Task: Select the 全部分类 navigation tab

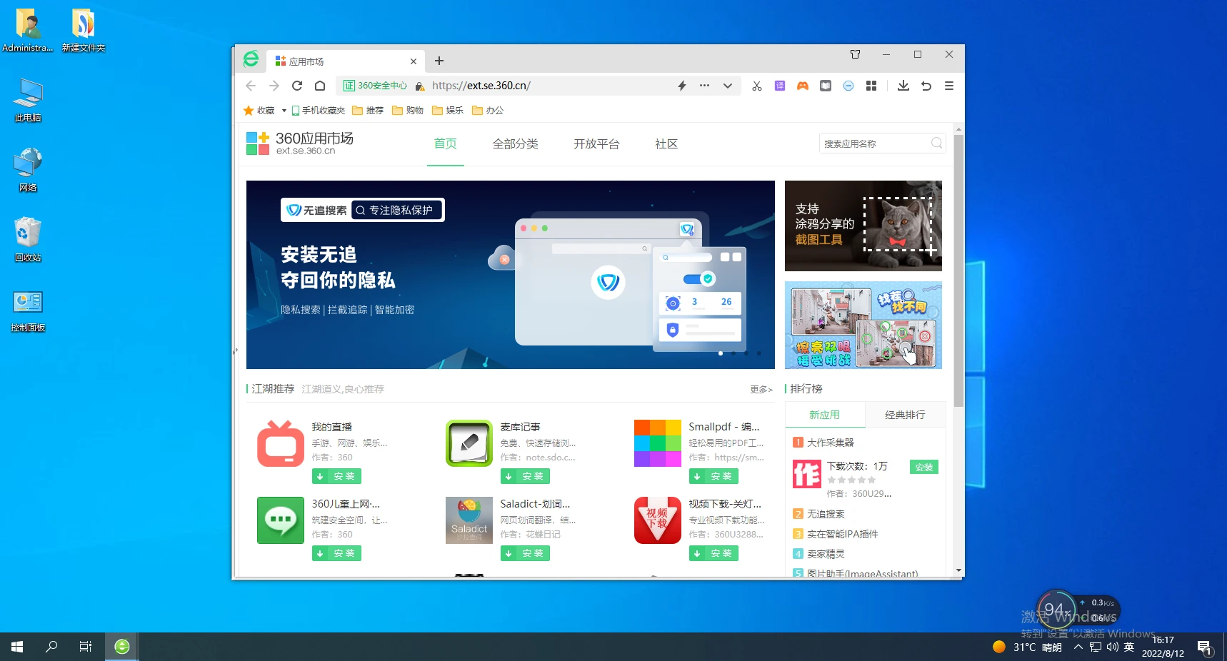Action: (515, 144)
